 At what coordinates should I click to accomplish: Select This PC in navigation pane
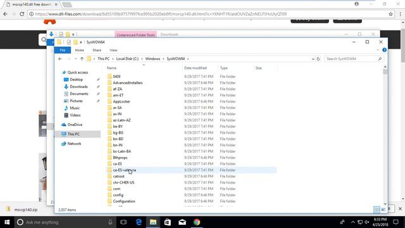pos(77,134)
